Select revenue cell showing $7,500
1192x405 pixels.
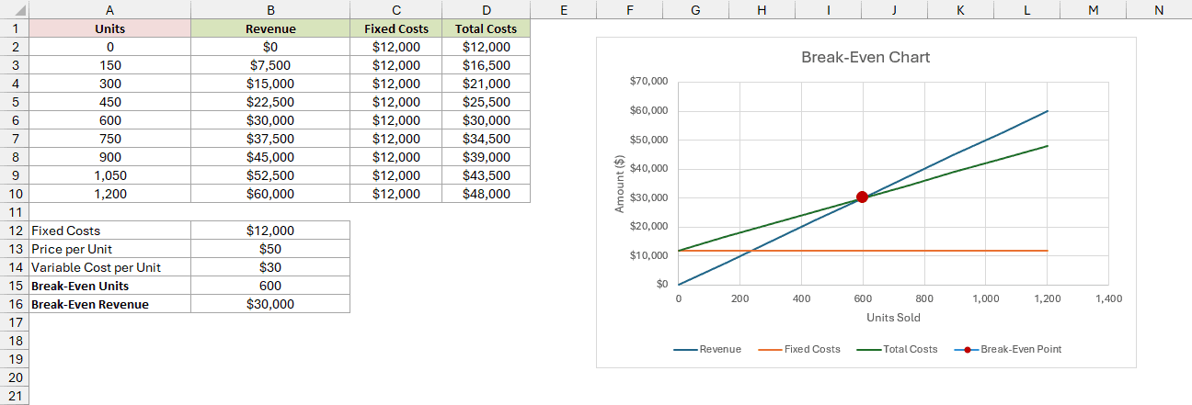270,65
